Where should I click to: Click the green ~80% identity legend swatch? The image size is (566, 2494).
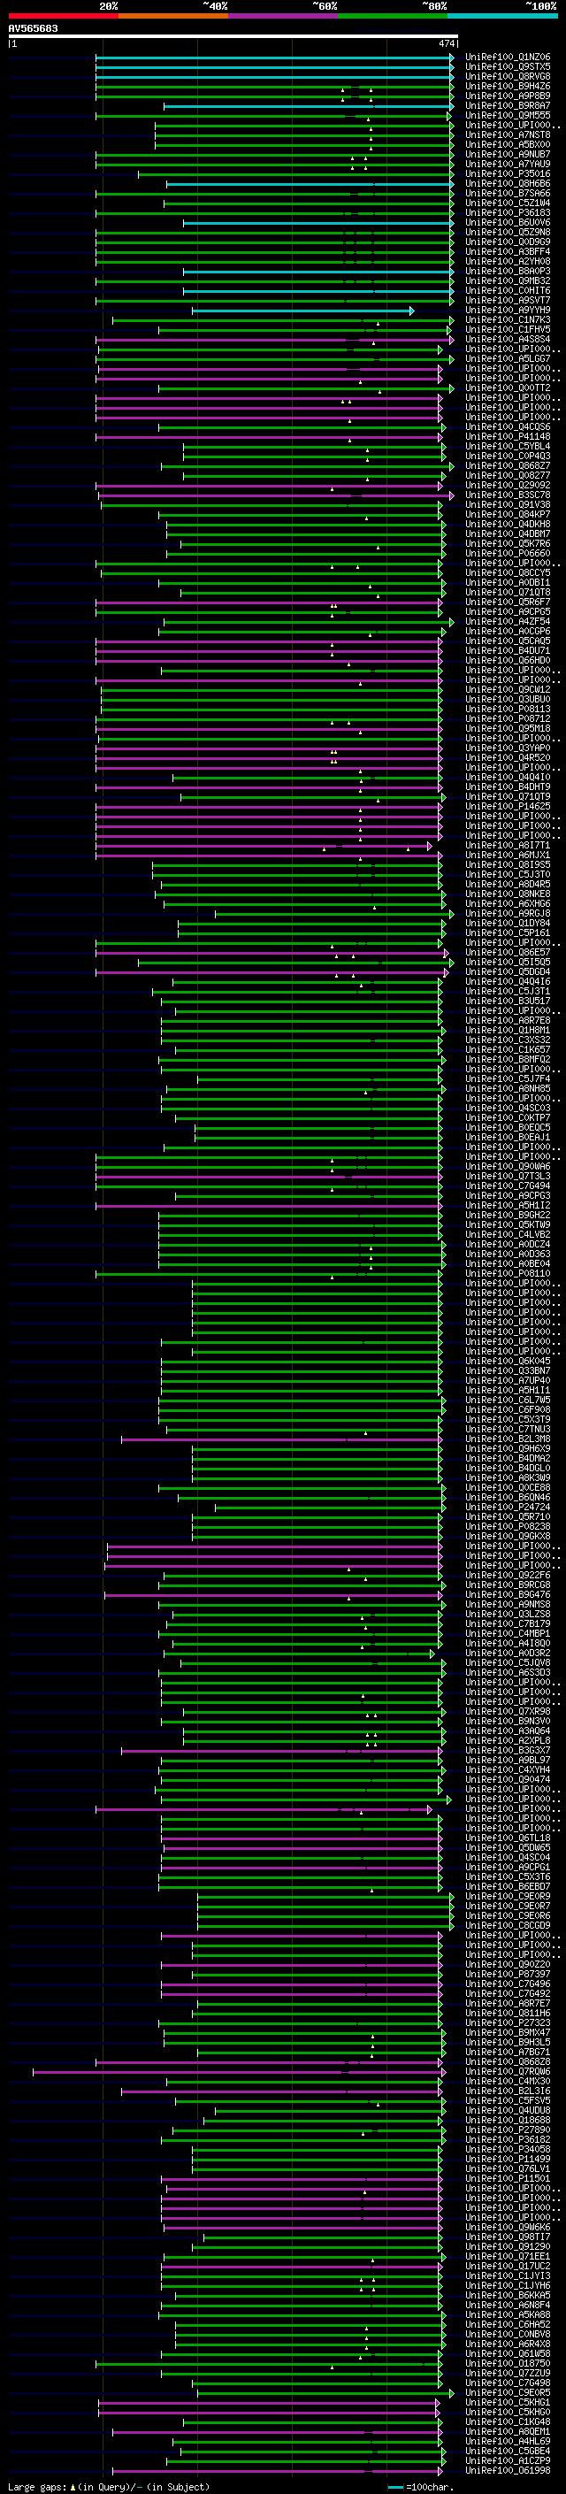point(393,16)
